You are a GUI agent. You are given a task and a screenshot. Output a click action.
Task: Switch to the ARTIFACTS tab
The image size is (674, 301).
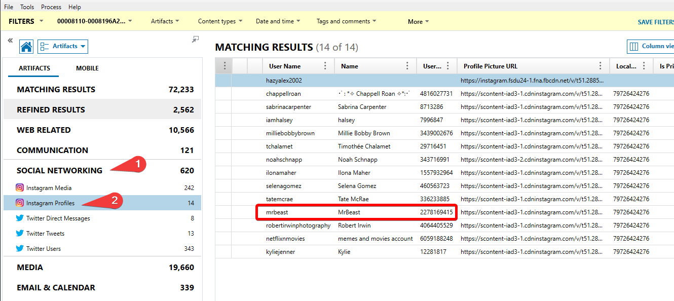[34, 68]
